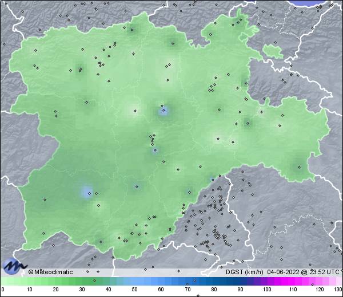The height and width of the screenshot is (297, 343).
Task: Click the time '23:52 UTC'
Action: click(x=323, y=272)
